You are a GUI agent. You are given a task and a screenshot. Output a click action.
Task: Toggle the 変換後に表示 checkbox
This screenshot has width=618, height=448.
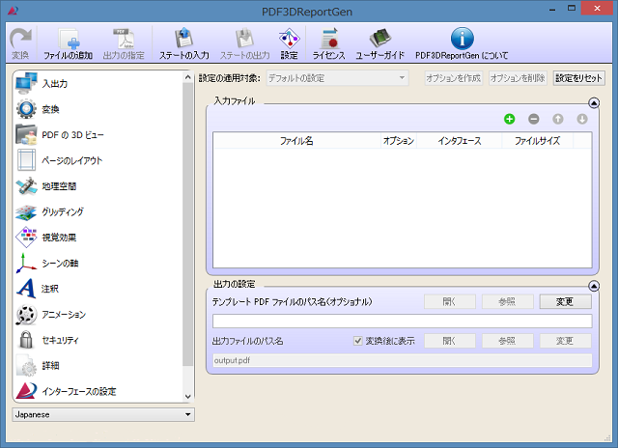(358, 341)
